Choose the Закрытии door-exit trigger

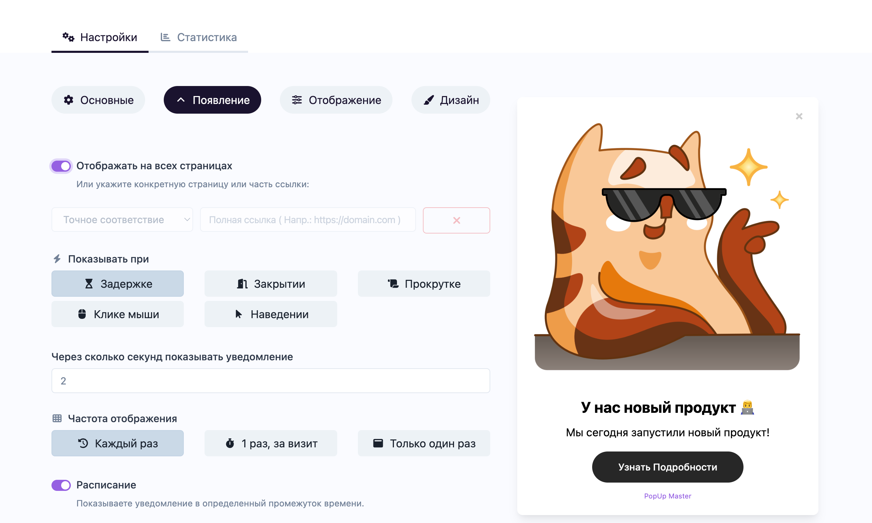(x=271, y=284)
